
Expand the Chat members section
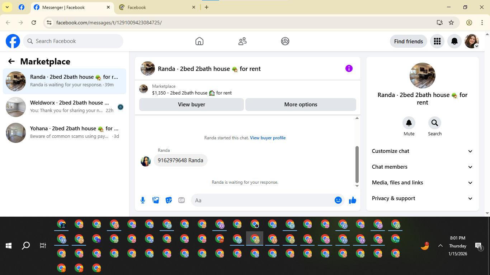click(x=423, y=167)
